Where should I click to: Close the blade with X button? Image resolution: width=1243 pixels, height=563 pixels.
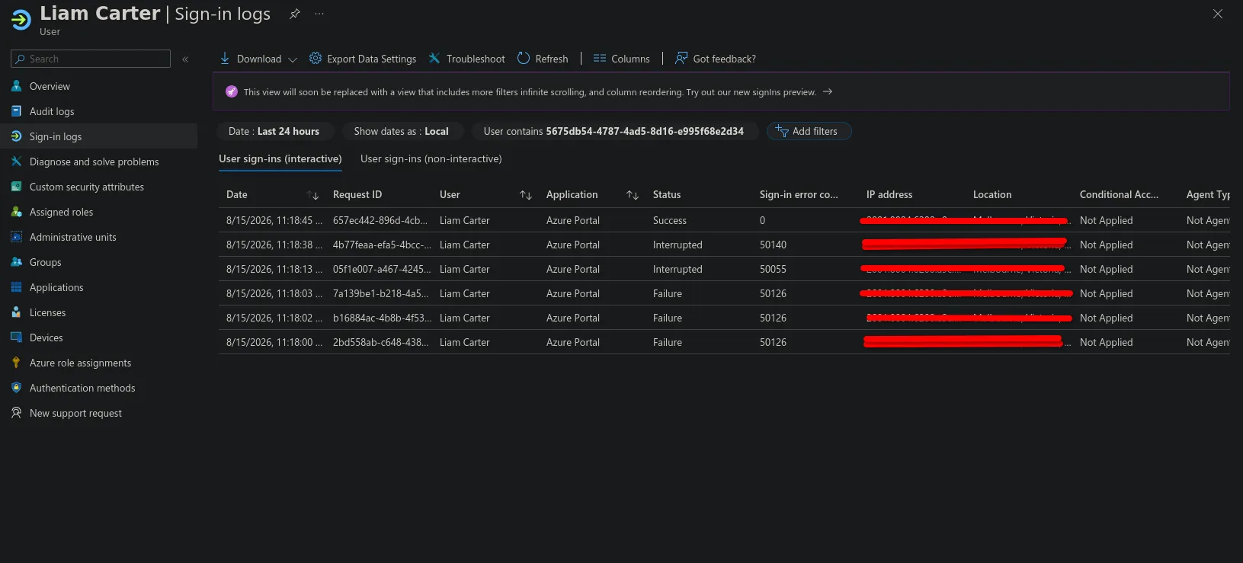pyautogui.click(x=1218, y=14)
